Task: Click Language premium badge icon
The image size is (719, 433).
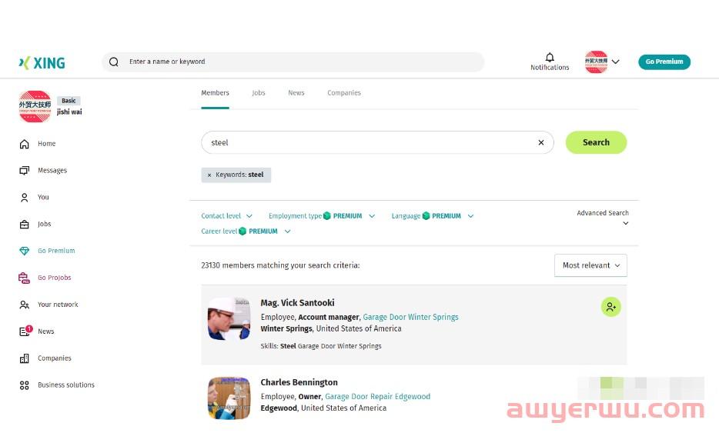Action: coord(426,216)
